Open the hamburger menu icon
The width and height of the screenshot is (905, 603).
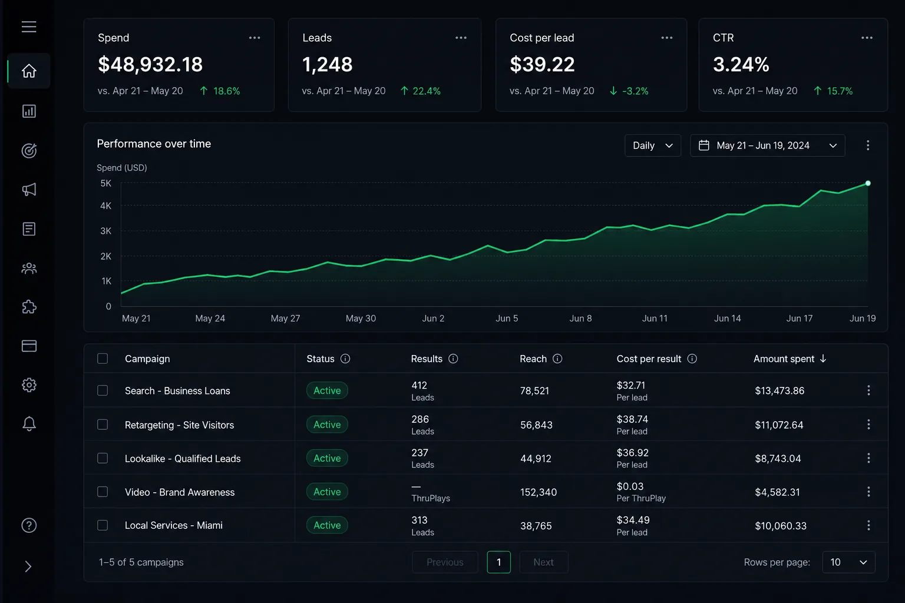29,27
